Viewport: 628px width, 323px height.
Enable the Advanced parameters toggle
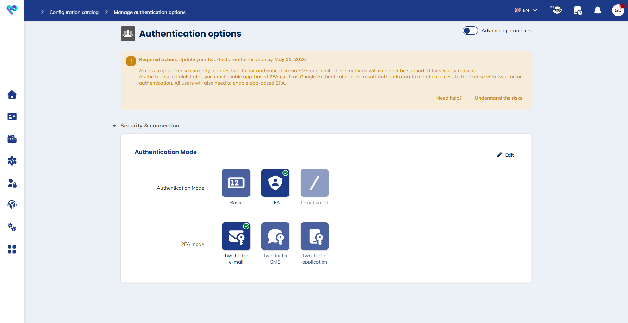(x=470, y=30)
